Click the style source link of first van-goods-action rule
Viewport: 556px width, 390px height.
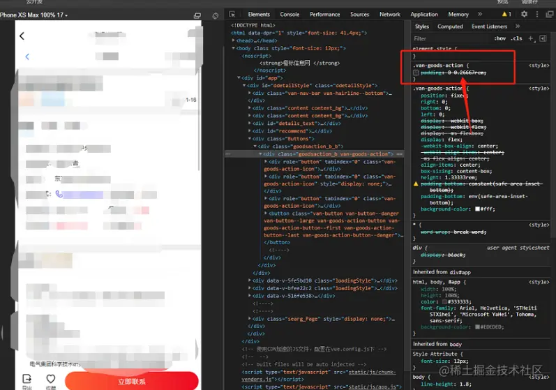click(539, 66)
